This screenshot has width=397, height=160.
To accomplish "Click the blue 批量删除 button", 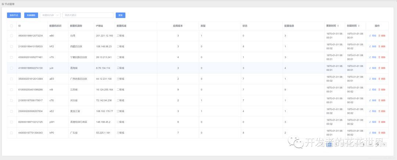I will tap(31, 15).
